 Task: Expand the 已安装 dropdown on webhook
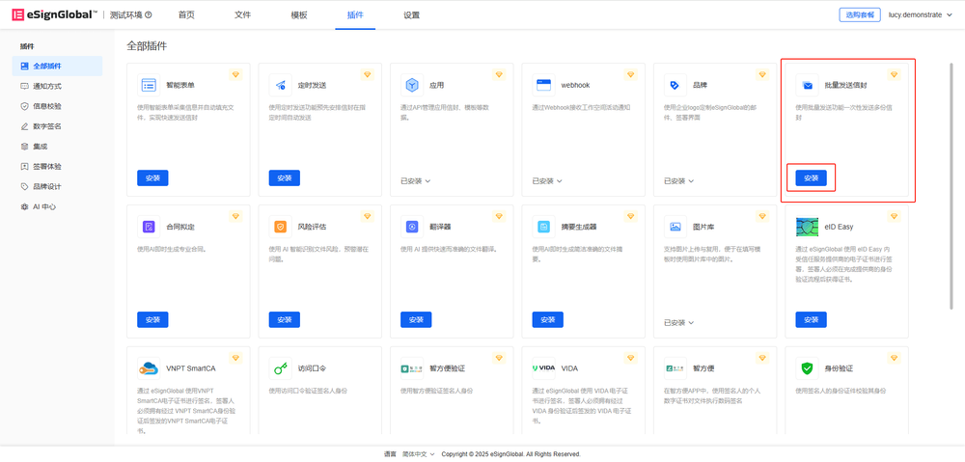(547, 181)
